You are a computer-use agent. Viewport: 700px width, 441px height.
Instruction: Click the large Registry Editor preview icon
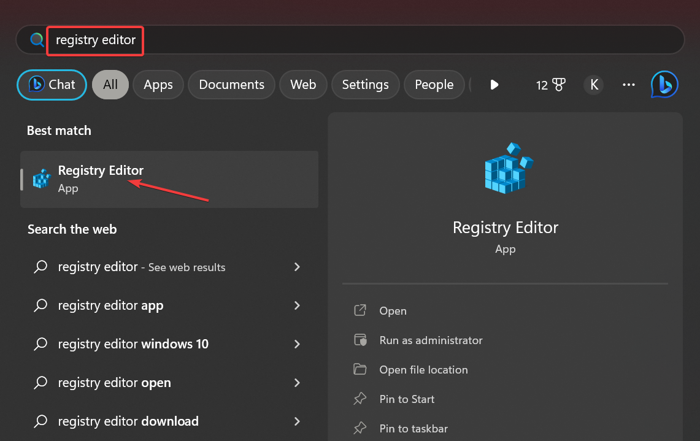click(x=506, y=169)
